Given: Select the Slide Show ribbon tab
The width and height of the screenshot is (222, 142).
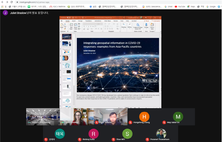Looking at the screenshot, I should coord(108,21).
